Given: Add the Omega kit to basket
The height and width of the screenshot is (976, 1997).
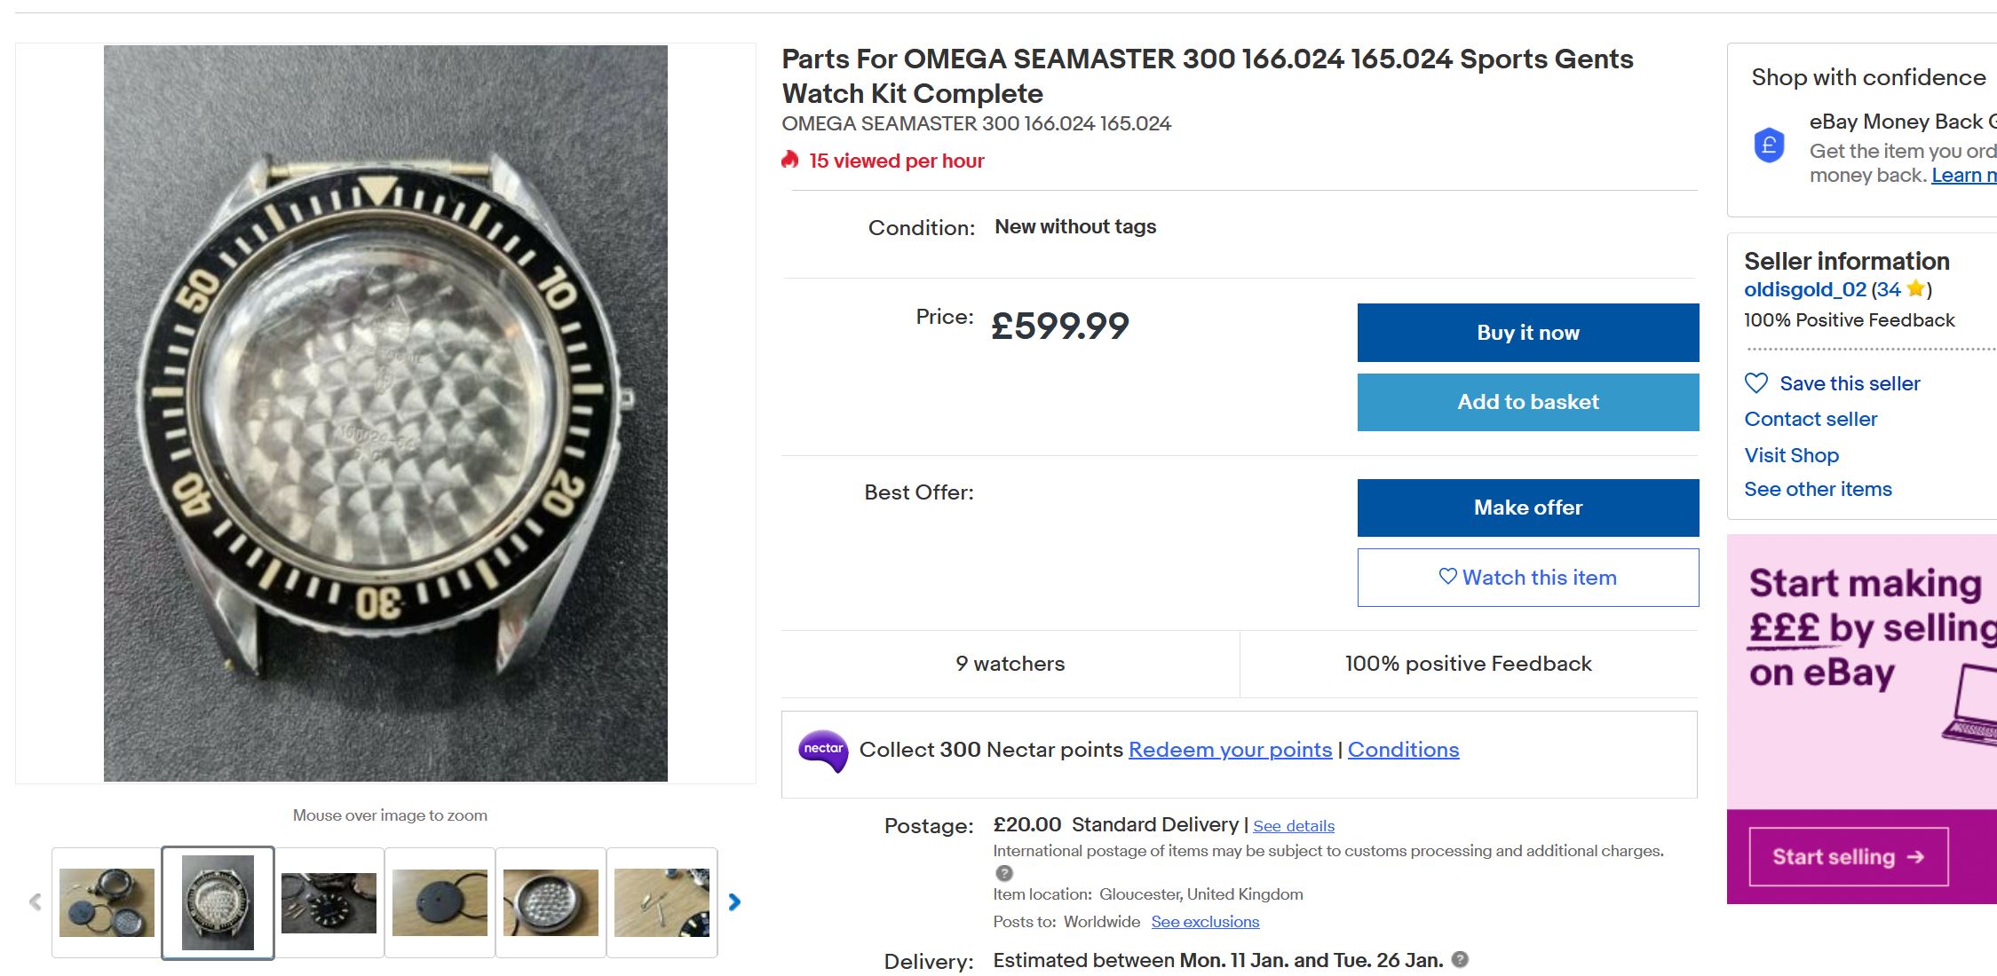Looking at the screenshot, I should (1527, 402).
